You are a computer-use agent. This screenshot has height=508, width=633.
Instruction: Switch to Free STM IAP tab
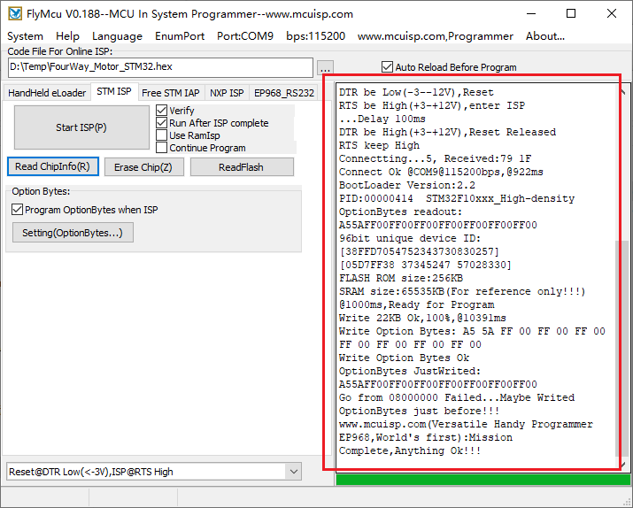point(171,93)
